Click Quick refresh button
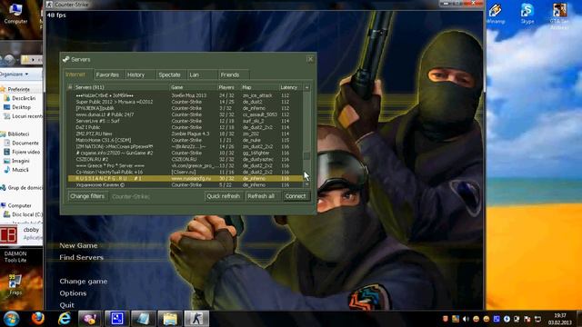The width and height of the screenshot is (582, 327). pos(224,196)
